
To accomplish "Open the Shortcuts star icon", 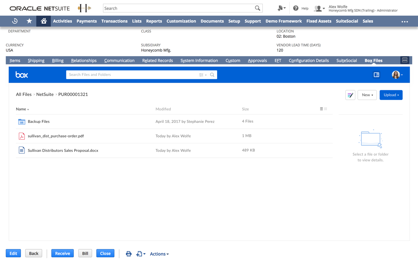I will click(29, 21).
